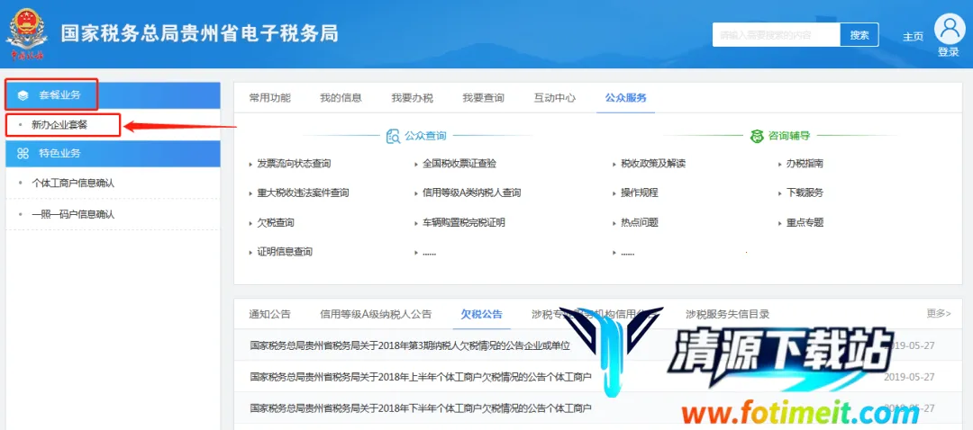The width and height of the screenshot is (973, 430).
Task: Open 办税指南 link
Action: [805, 164]
